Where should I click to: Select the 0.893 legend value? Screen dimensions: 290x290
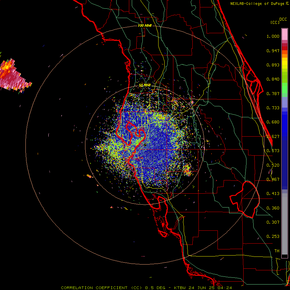[273, 65]
